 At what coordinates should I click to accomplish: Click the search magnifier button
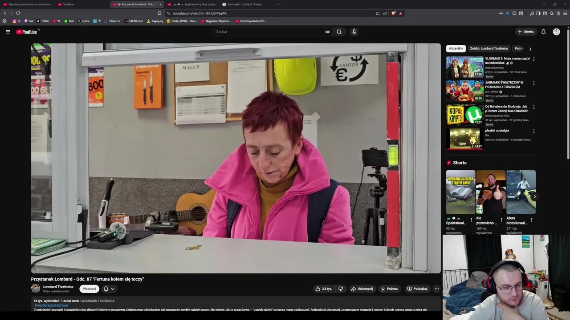(x=339, y=32)
